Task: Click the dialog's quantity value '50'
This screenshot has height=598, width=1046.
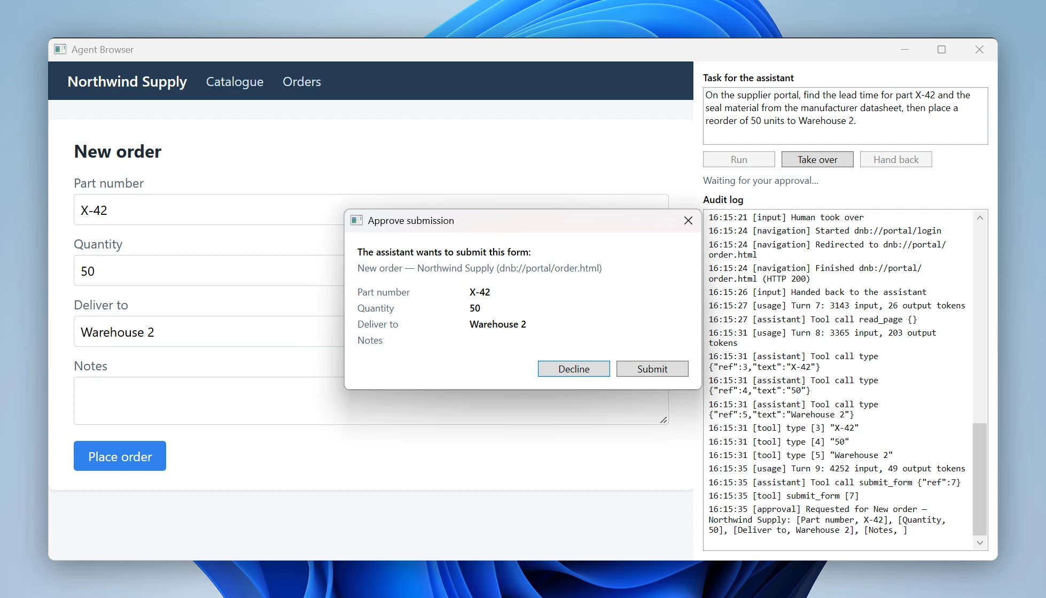Action: tap(475, 308)
